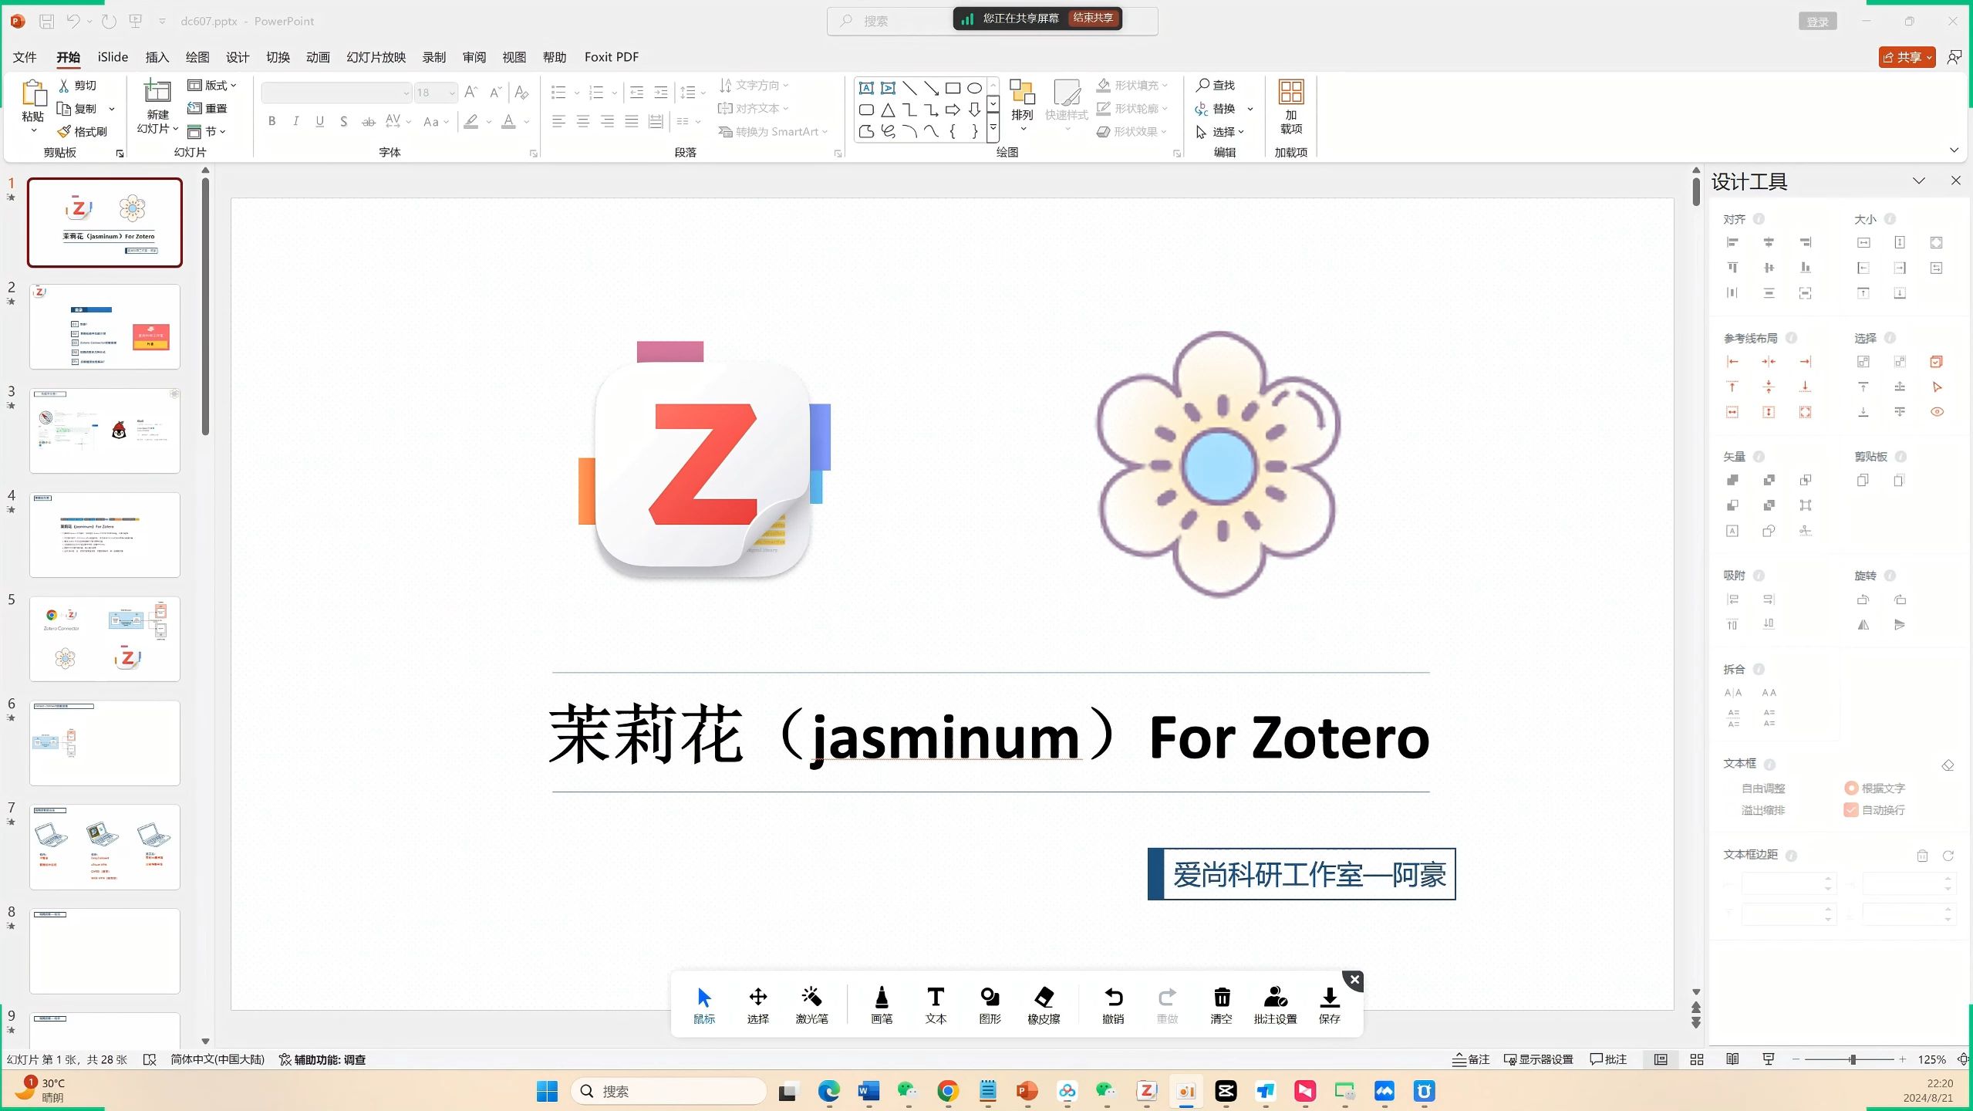
Task: Click 保存 to save annotations
Action: coord(1330,1005)
